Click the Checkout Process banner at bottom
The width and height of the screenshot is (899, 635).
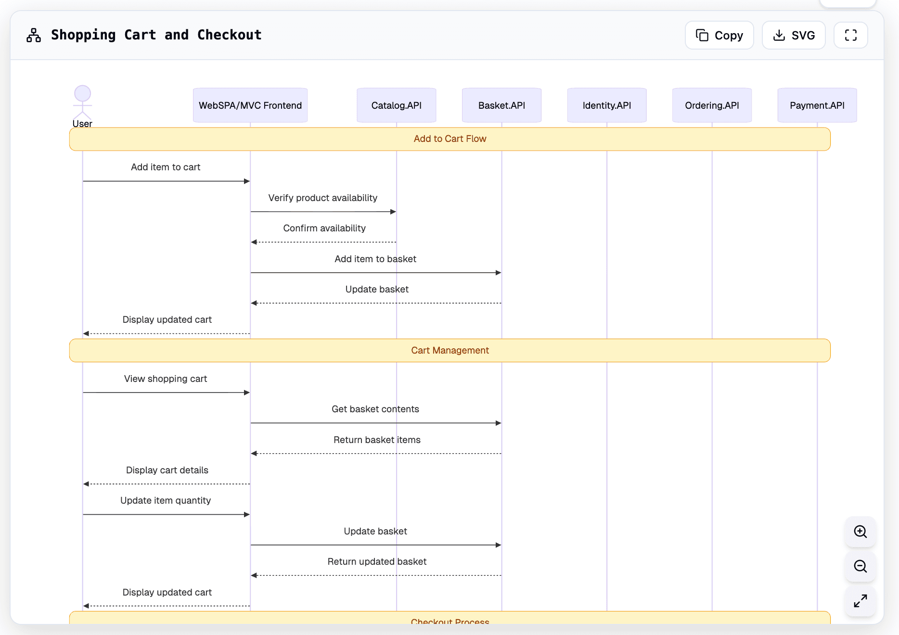pos(450,622)
